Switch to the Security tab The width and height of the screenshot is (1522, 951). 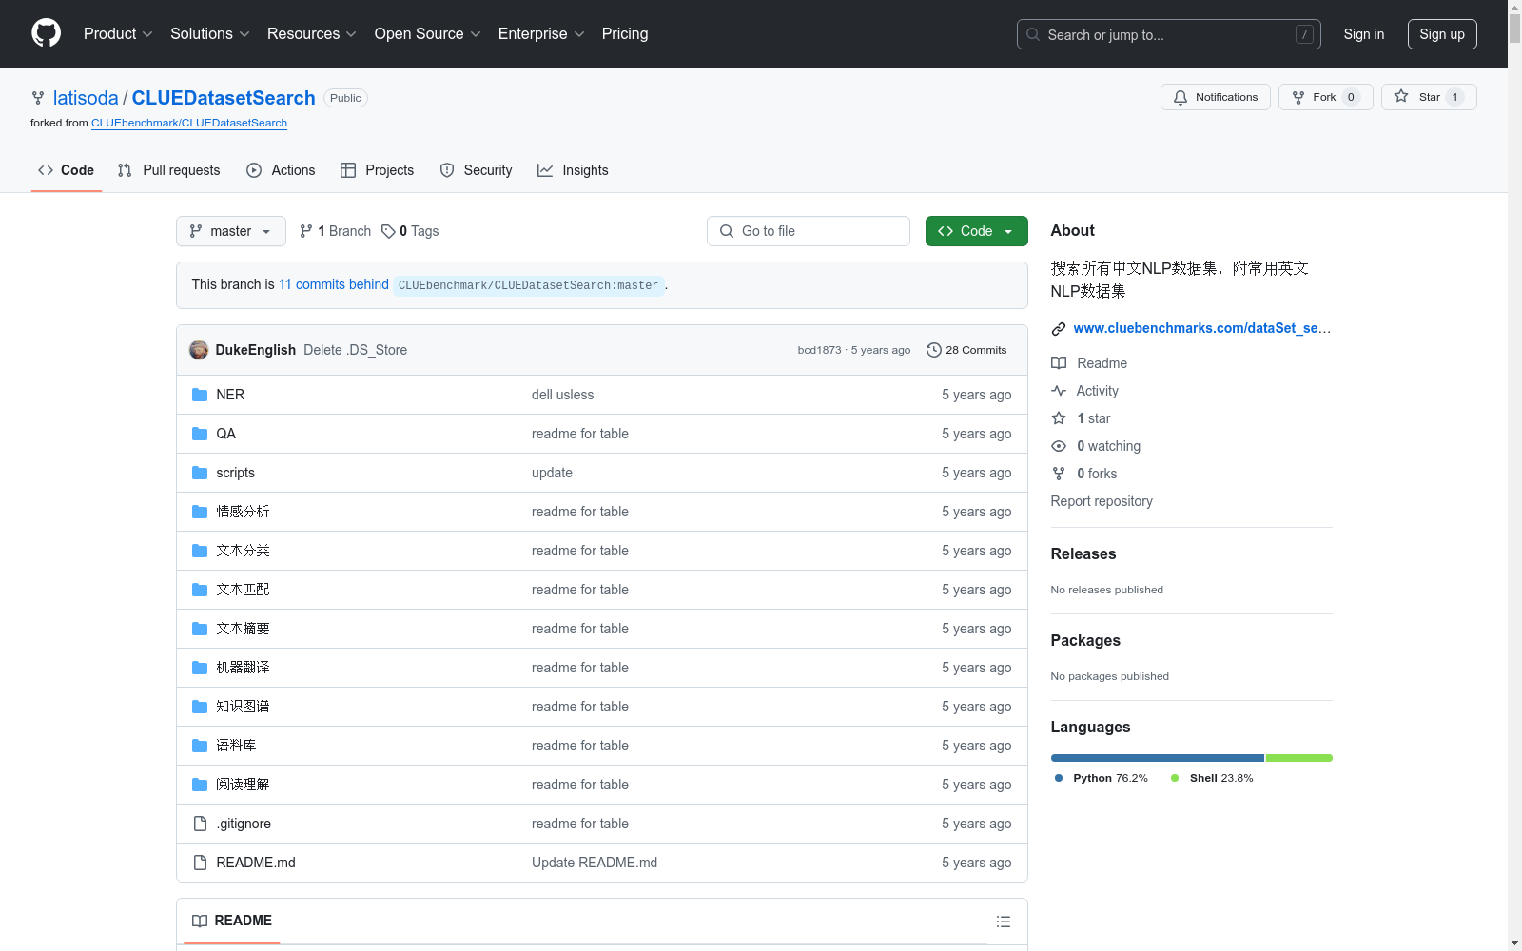point(477,170)
